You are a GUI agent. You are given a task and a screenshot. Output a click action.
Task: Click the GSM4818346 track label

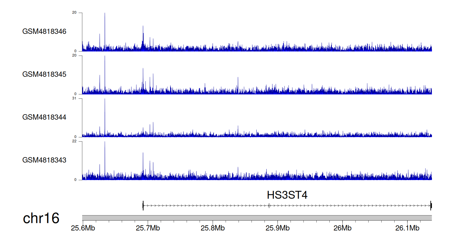click(x=44, y=31)
